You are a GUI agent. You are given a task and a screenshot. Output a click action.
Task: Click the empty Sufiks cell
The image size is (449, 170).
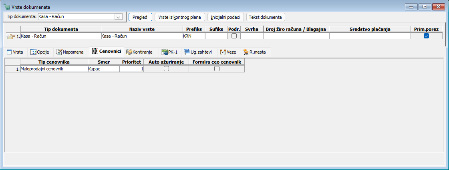(x=216, y=36)
